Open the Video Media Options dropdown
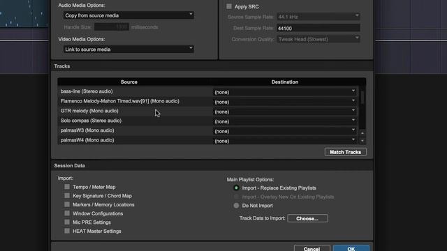 click(129, 50)
